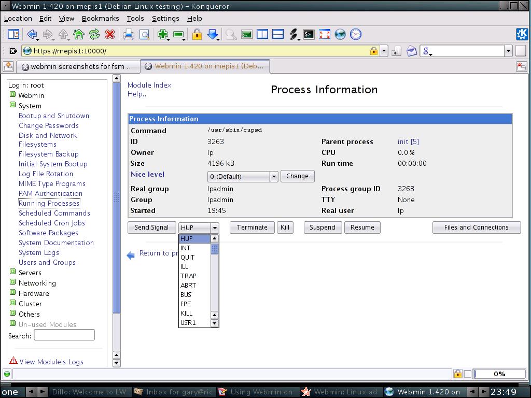Click the Send Signal button
The width and height of the screenshot is (531, 398).
(x=151, y=228)
